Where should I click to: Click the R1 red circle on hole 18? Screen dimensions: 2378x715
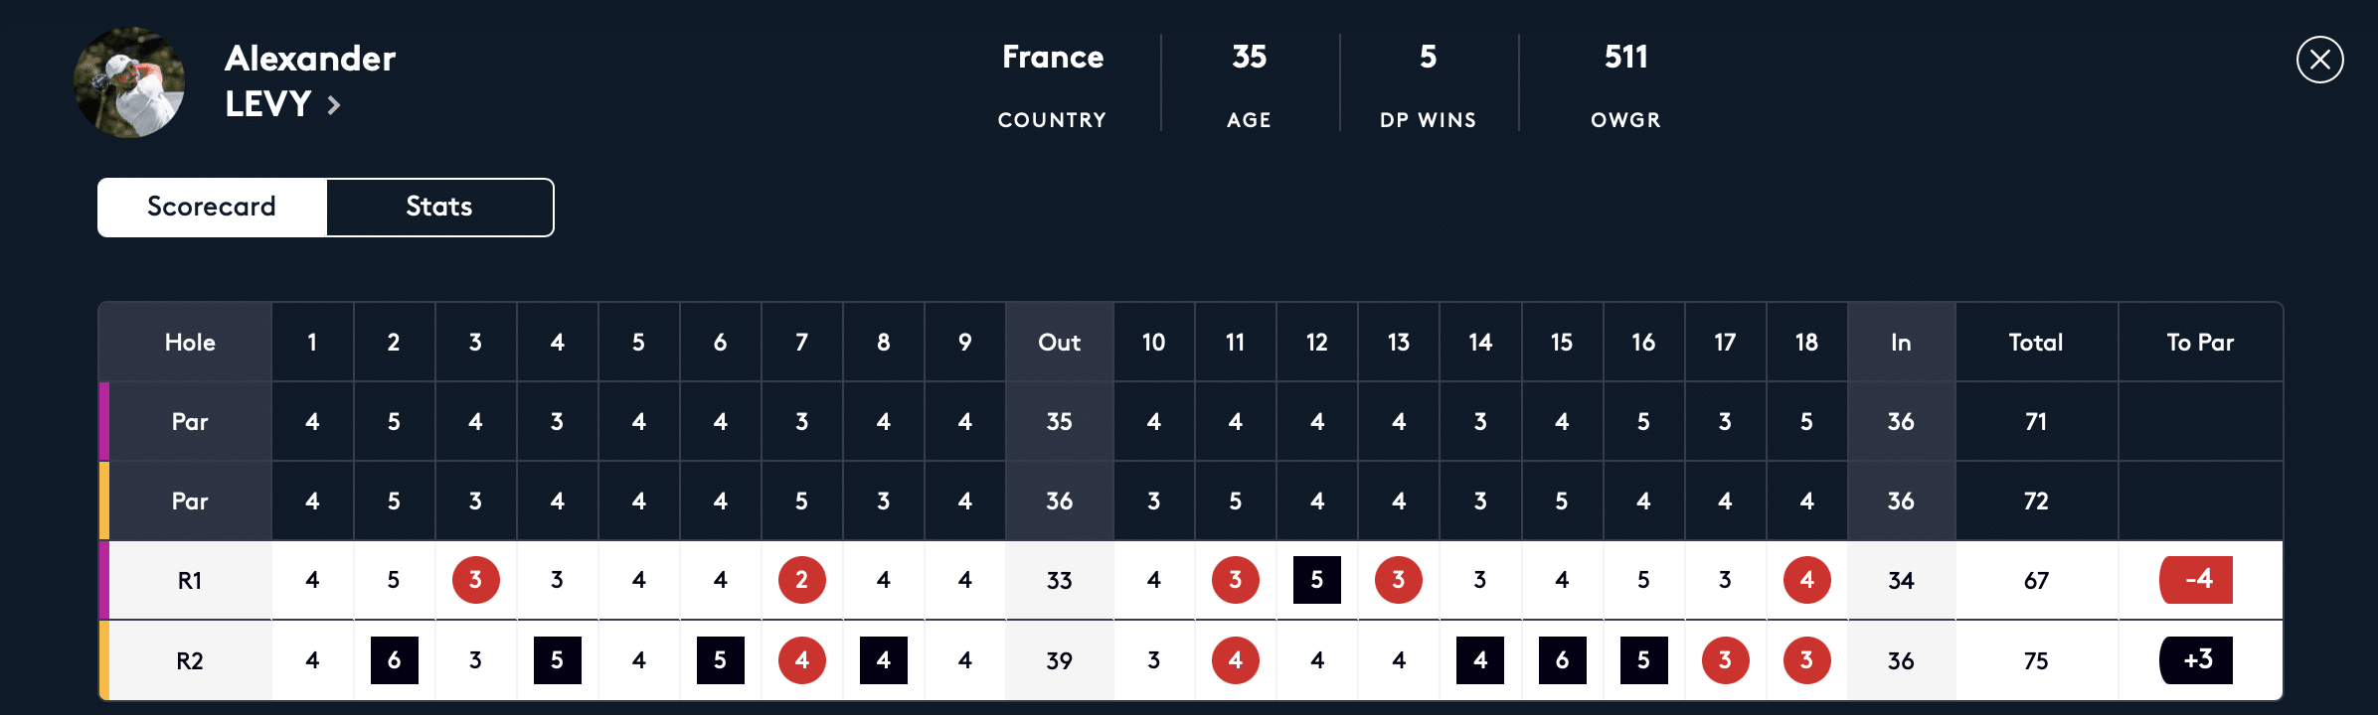[x=1806, y=580]
